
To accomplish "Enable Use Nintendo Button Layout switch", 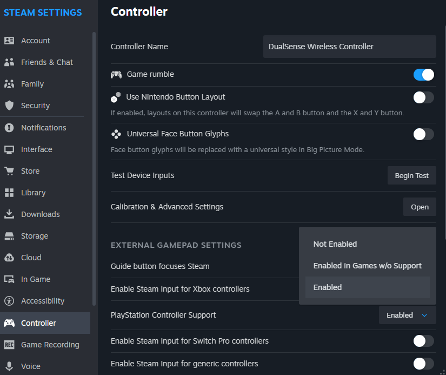I will tap(423, 97).
